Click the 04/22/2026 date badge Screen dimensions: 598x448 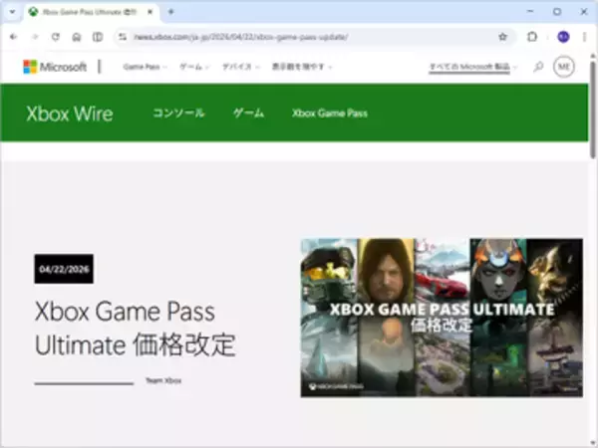point(64,269)
